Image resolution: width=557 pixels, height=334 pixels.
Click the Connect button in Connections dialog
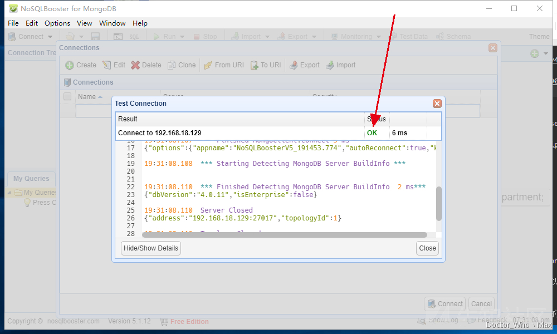coord(444,304)
